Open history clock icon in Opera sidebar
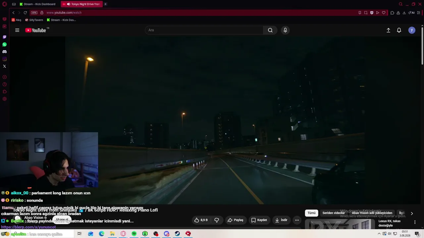This screenshot has height=238, width=424. (4, 84)
